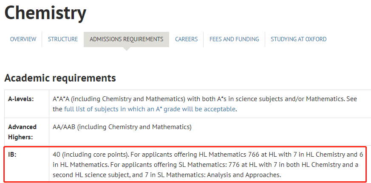Click the Academic requirements heading
Screen dimensions: 371x183
(60, 78)
